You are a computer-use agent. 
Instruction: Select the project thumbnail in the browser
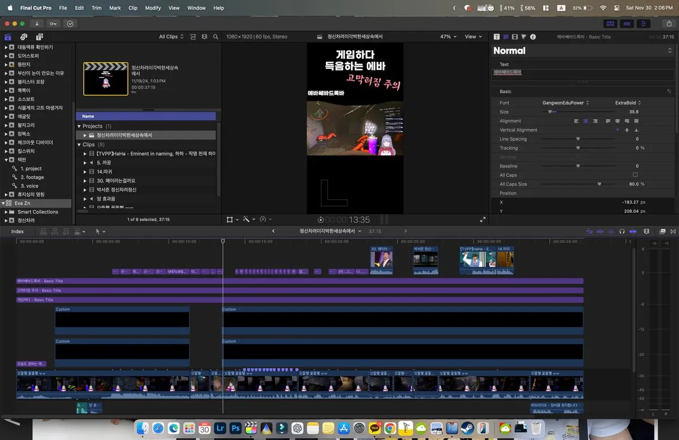106,79
